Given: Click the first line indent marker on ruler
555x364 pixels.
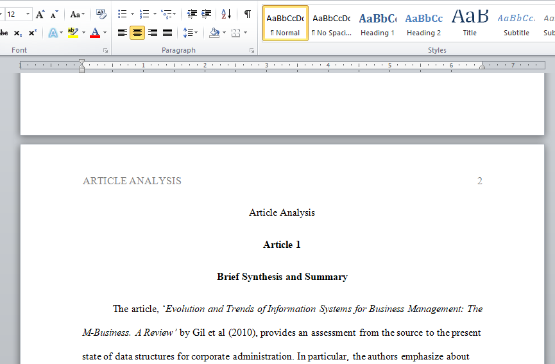Looking at the screenshot, I should click(81, 62).
